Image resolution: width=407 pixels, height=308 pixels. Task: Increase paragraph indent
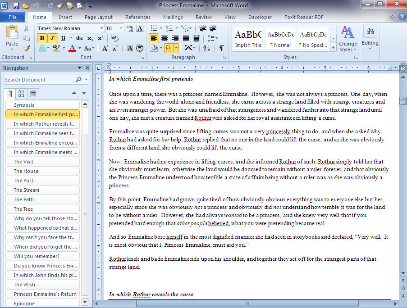[213, 28]
